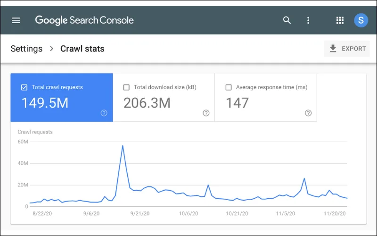Image resolution: width=377 pixels, height=236 pixels.
Task: Click the search magnifier icon
Action: pyautogui.click(x=287, y=20)
